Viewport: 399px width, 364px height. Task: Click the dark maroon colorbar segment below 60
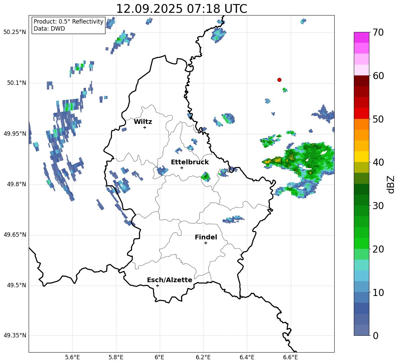[362, 81]
